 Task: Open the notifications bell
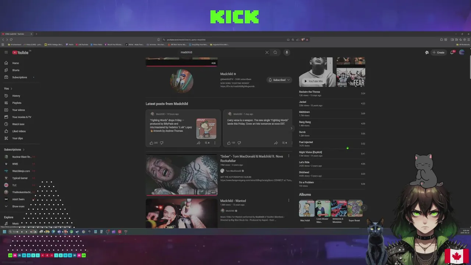[x=452, y=52]
